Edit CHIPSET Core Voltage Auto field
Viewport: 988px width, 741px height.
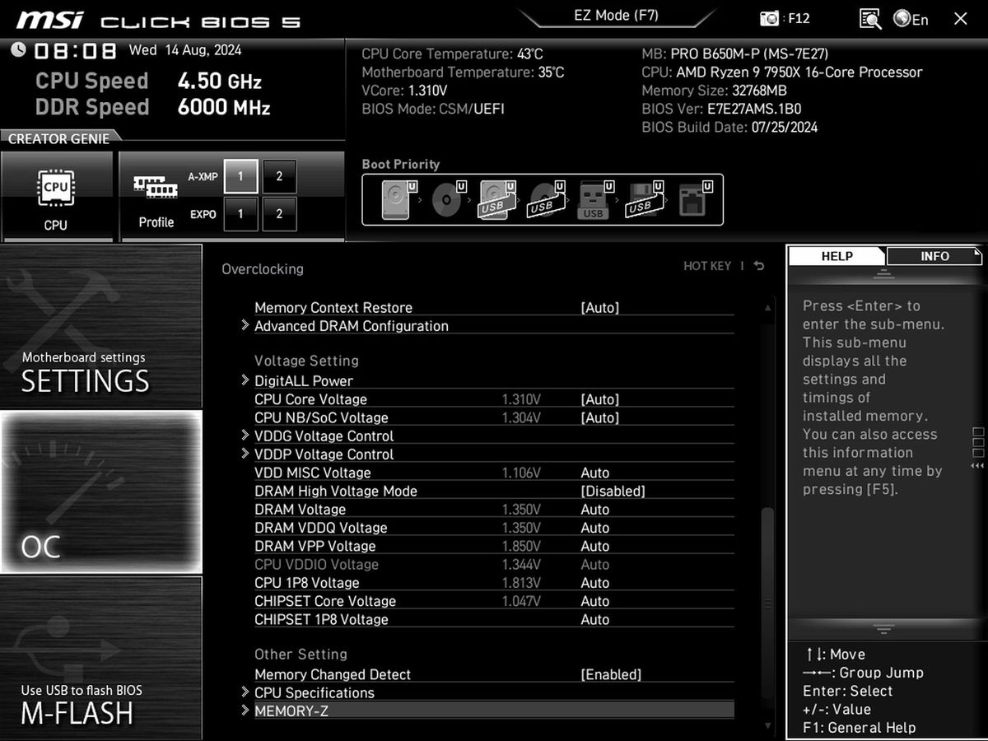coord(594,601)
